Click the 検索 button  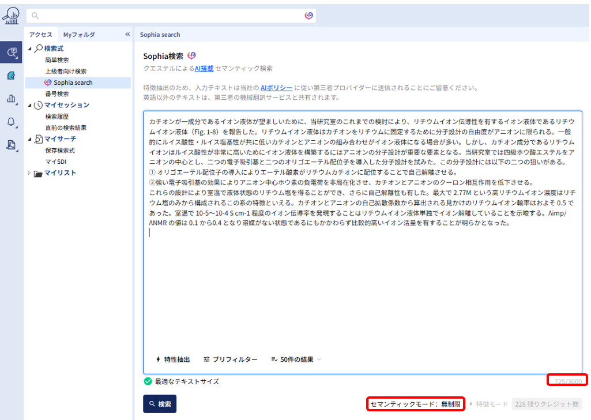coord(160,404)
